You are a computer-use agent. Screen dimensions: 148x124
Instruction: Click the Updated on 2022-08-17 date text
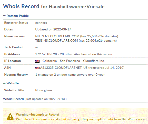53,29
